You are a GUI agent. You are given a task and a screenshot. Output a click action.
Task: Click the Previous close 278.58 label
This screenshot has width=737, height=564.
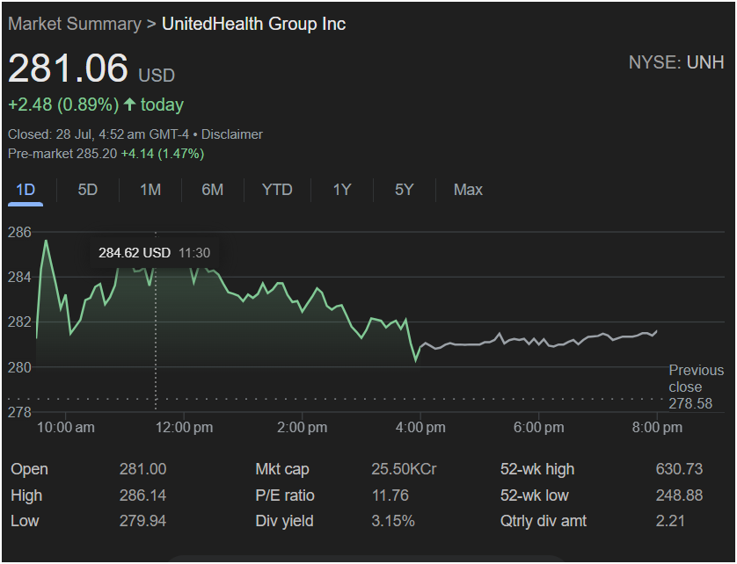coord(697,387)
